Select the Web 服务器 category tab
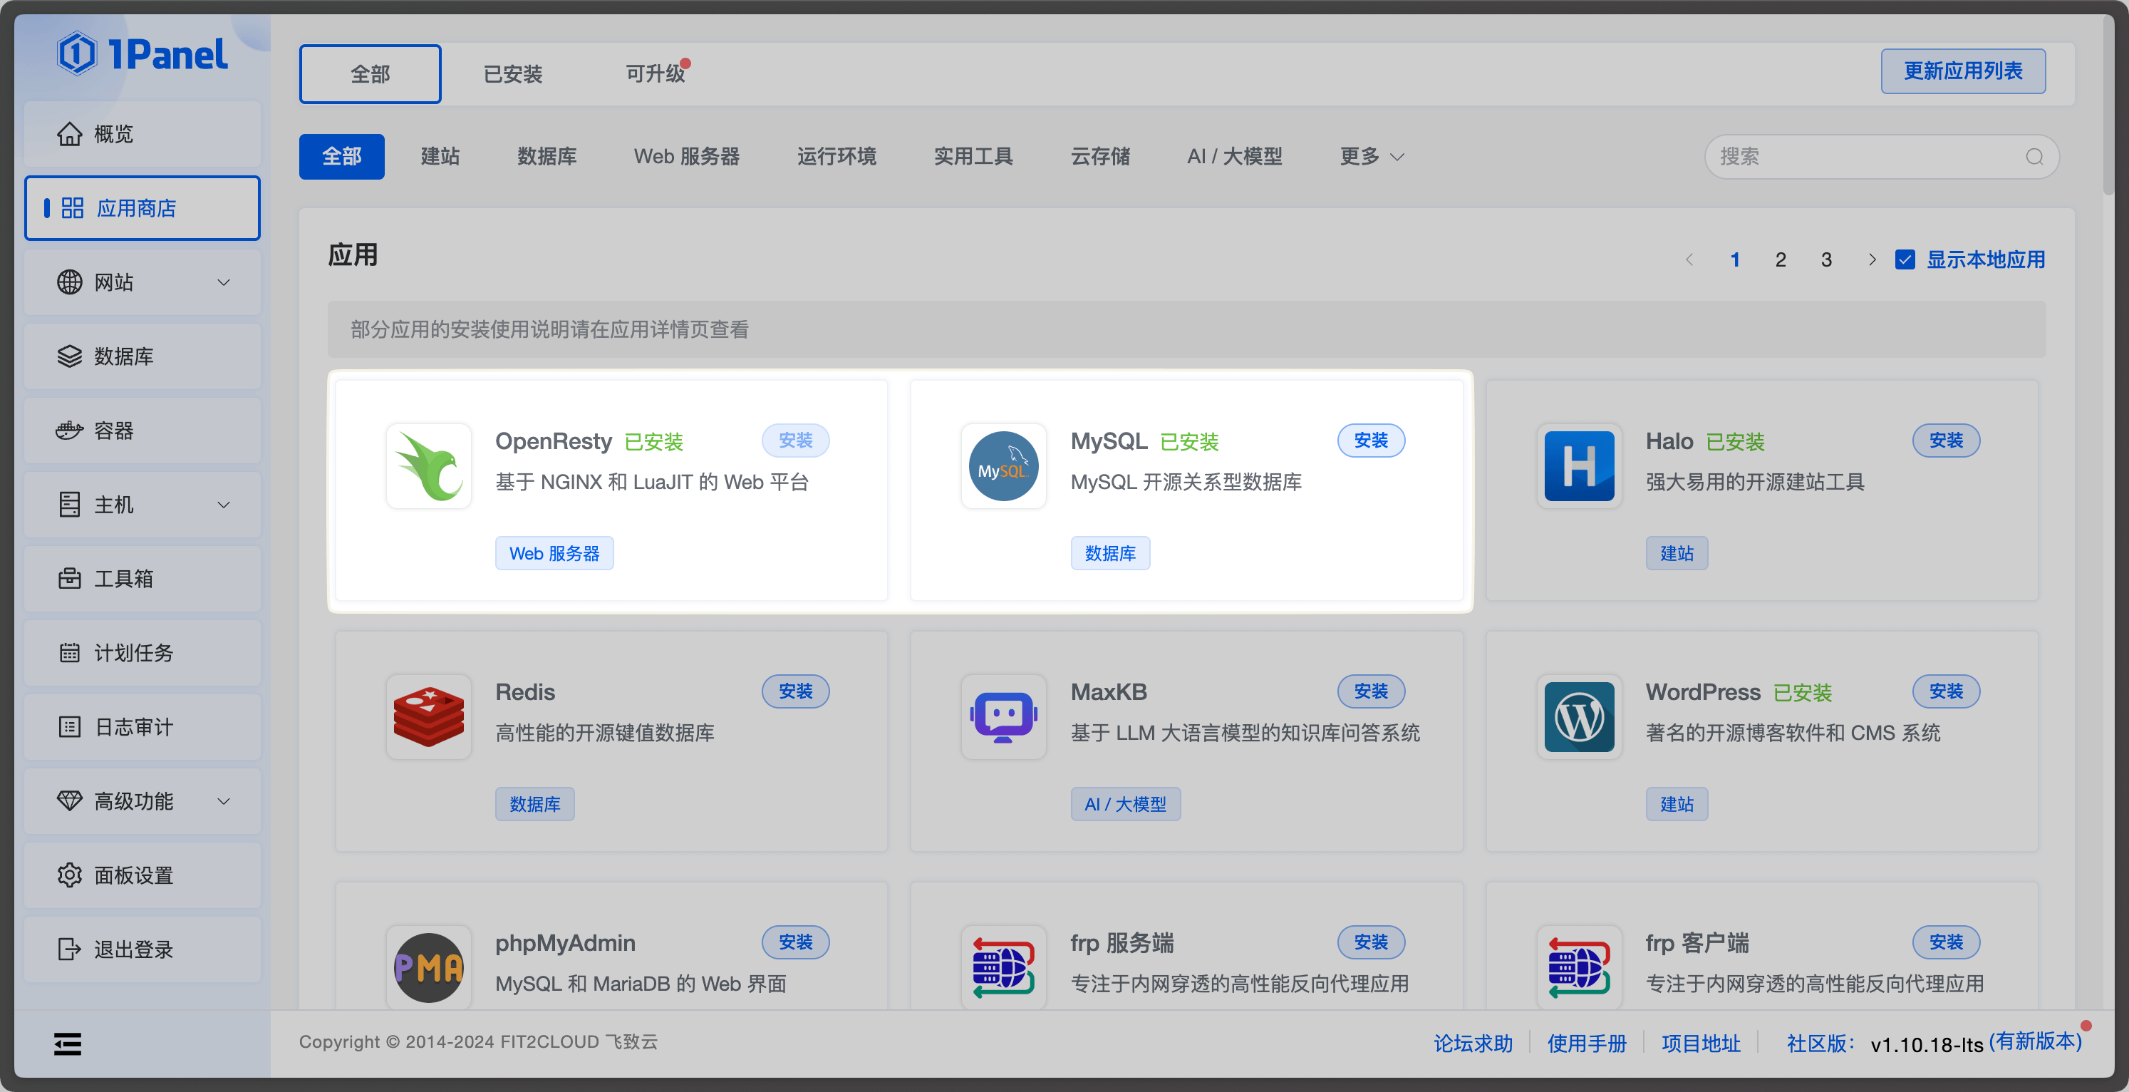 pos(686,156)
